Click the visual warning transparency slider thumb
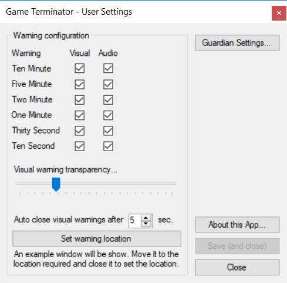Image resolution: width=287 pixels, height=283 pixels. click(x=56, y=184)
